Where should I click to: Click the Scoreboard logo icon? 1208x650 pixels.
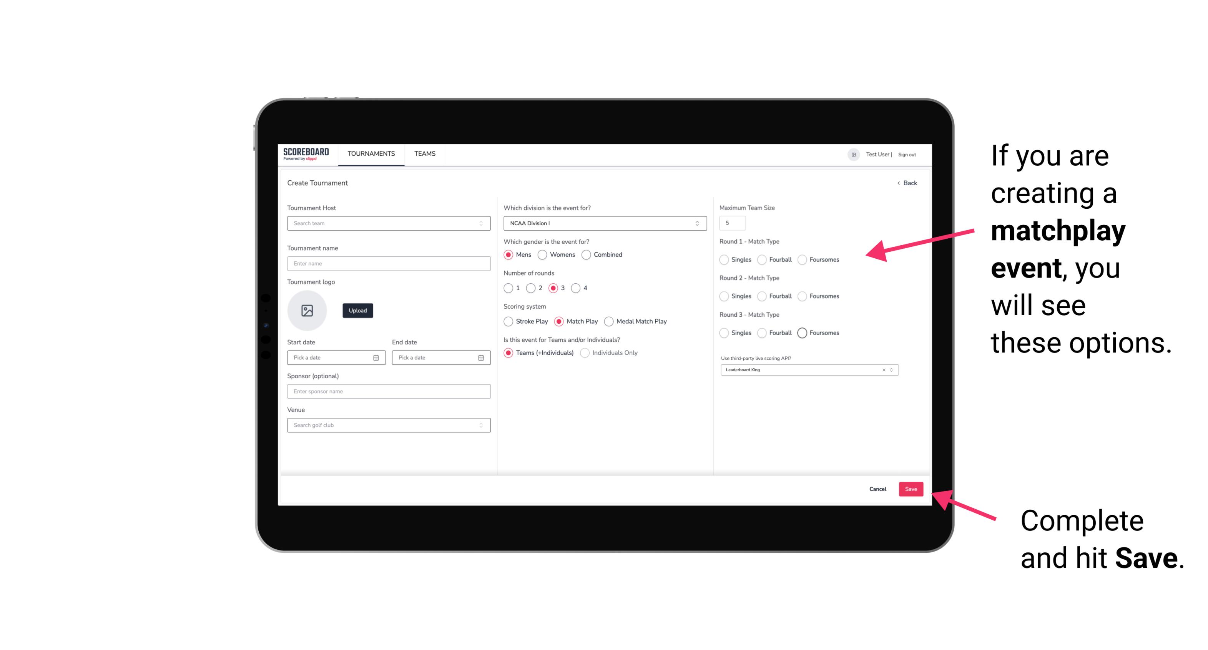pos(306,154)
